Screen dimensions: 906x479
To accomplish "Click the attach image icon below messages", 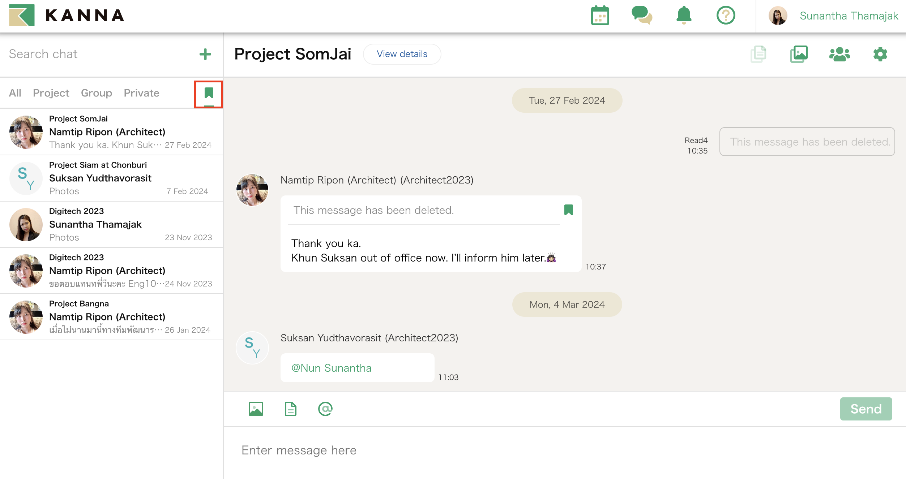I will click(256, 409).
